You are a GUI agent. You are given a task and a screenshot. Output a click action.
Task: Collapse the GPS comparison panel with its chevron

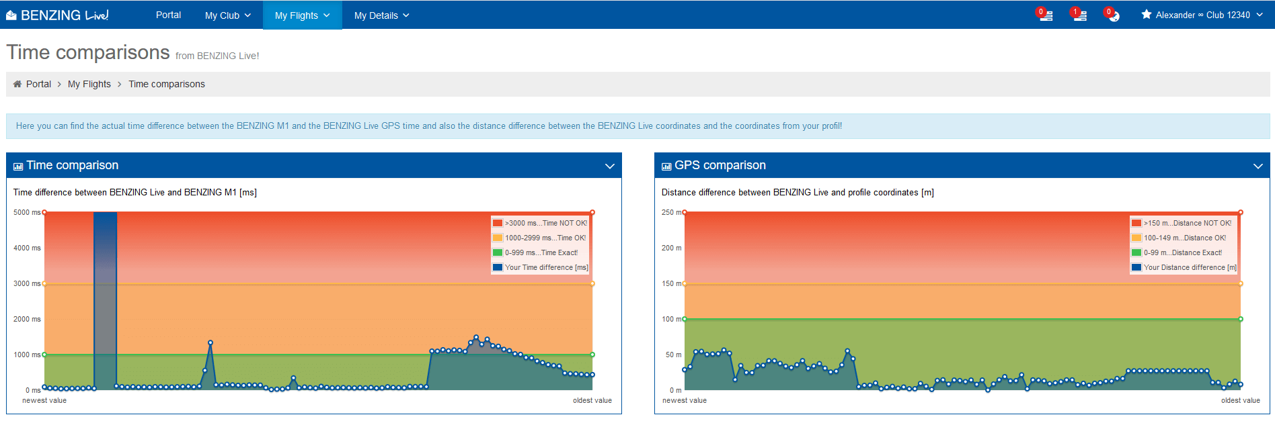pos(1258,166)
